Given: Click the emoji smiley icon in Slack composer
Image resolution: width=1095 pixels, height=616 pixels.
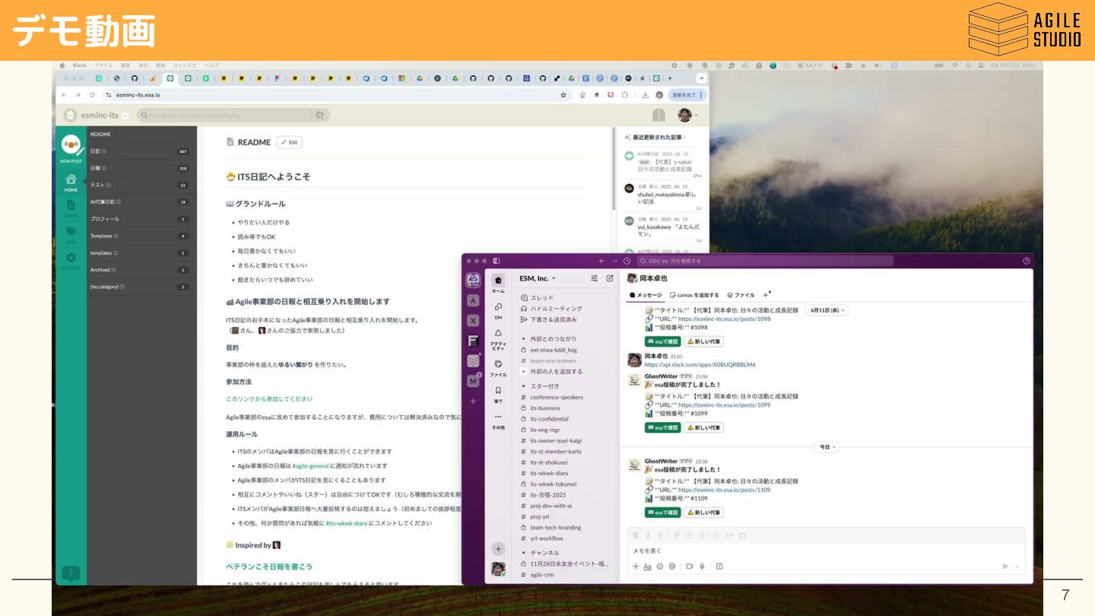Looking at the screenshot, I should click(660, 567).
